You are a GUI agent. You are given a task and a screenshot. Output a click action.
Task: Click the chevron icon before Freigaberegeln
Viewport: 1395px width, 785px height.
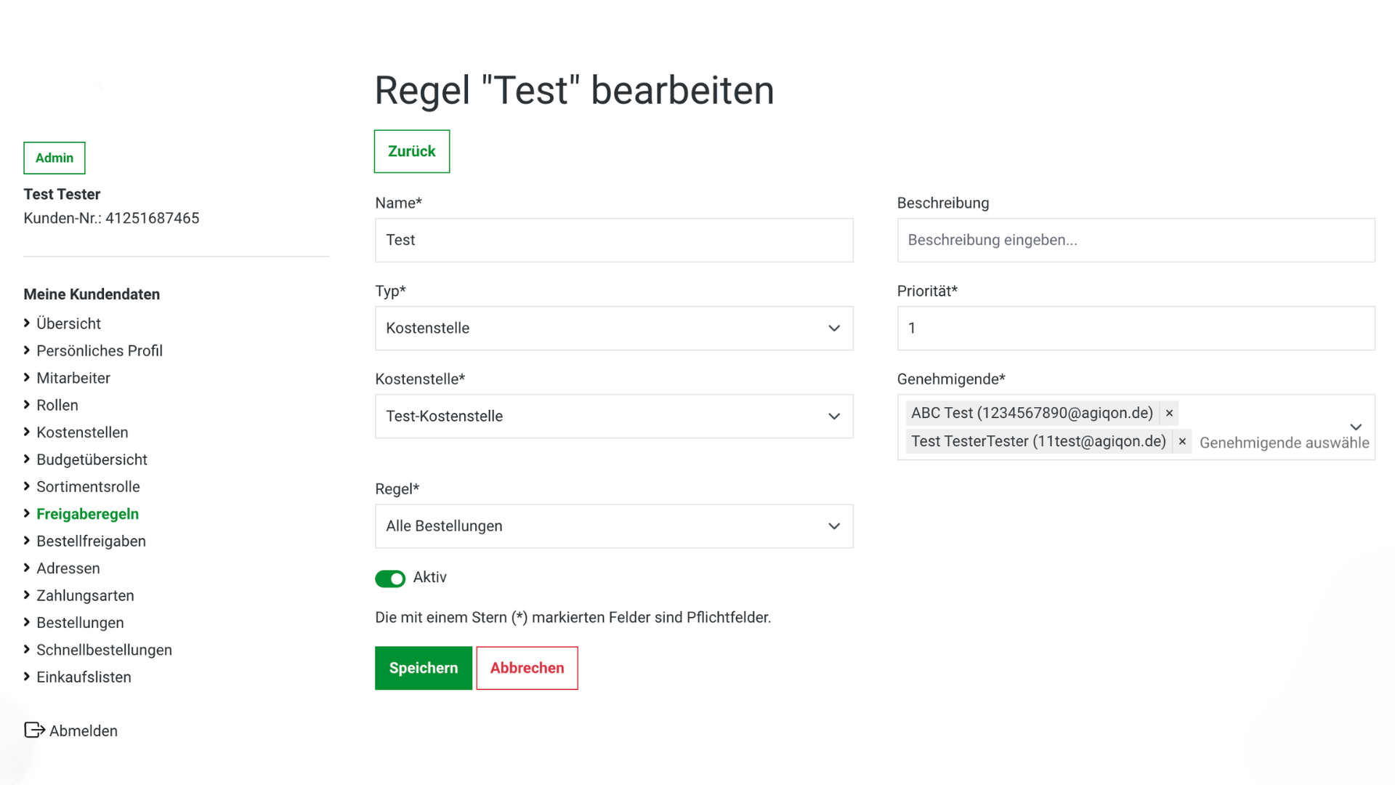point(27,513)
